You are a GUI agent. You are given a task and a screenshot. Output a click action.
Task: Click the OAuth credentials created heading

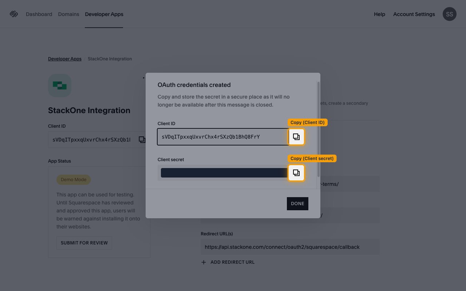[x=194, y=85]
